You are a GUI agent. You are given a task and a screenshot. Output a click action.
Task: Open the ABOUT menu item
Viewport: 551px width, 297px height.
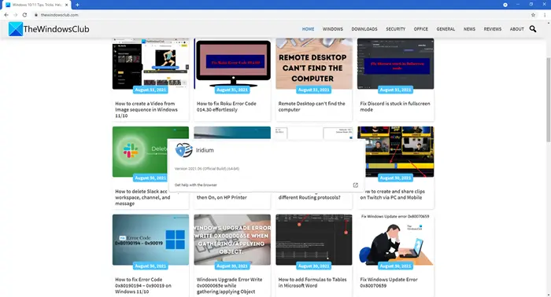pos(516,29)
